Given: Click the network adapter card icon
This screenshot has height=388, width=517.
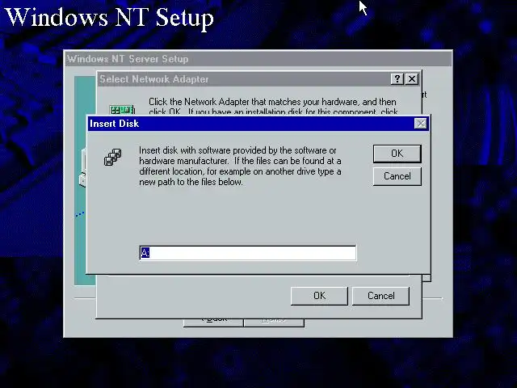Looking at the screenshot, I should click(x=122, y=110).
